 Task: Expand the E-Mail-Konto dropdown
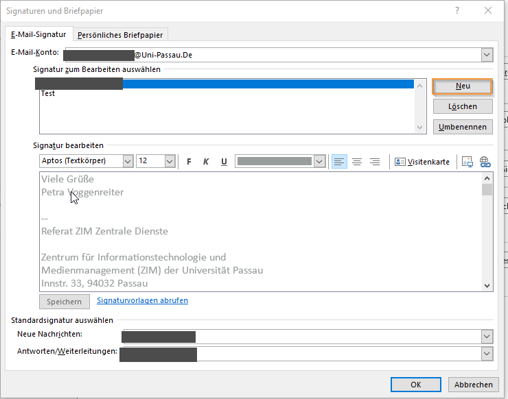[487, 55]
